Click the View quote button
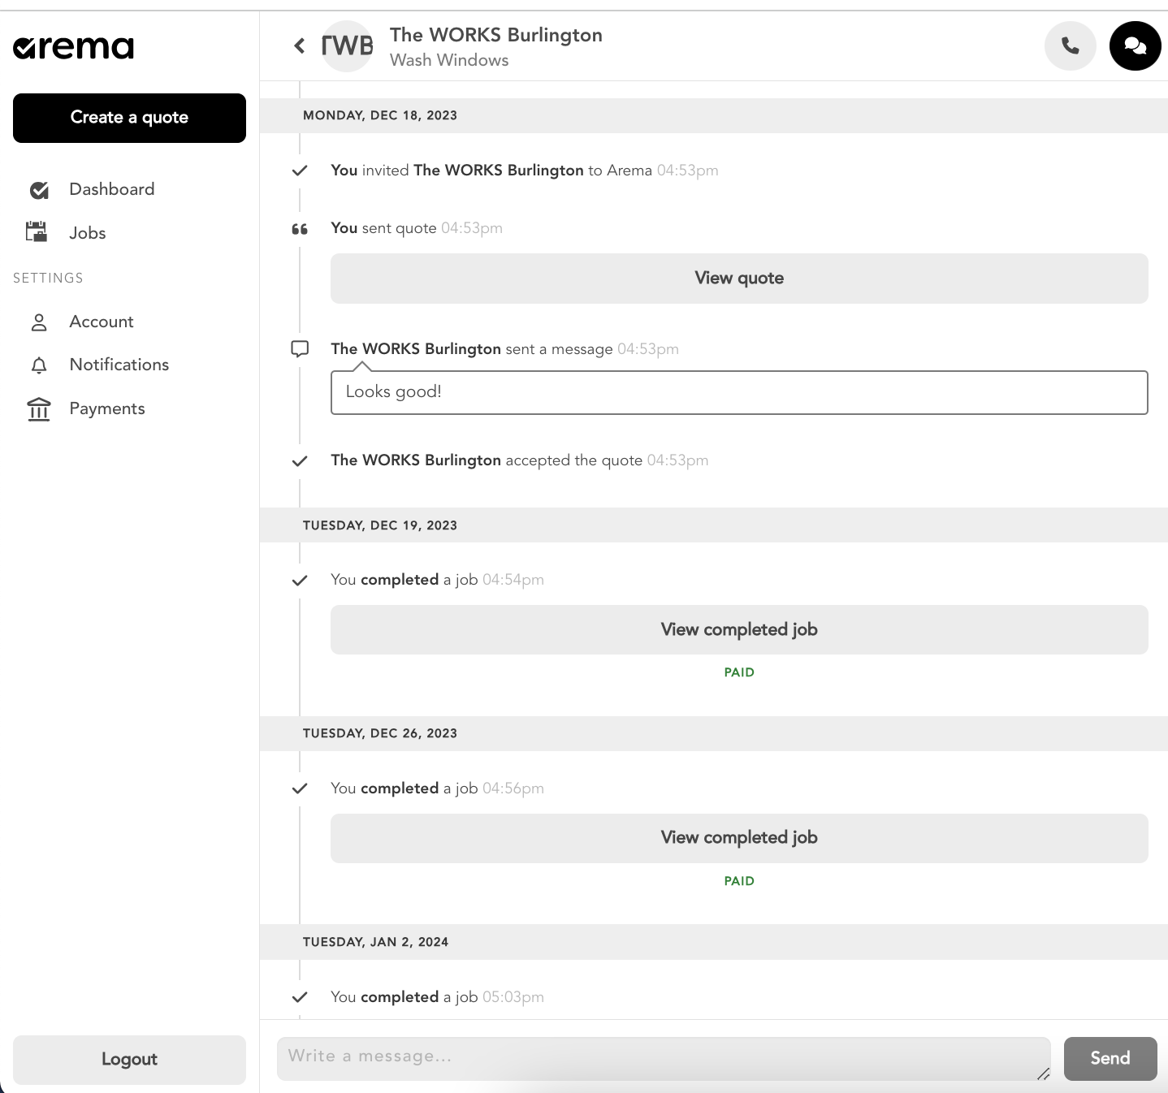Viewport: 1168px width, 1093px height. click(x=738, y=279)
